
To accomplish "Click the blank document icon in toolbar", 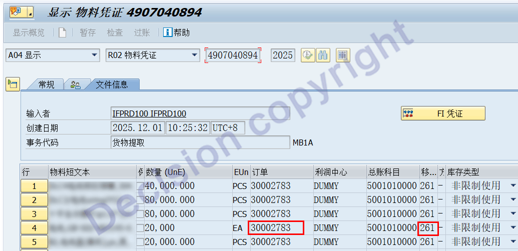I will [x=62, y=32].
